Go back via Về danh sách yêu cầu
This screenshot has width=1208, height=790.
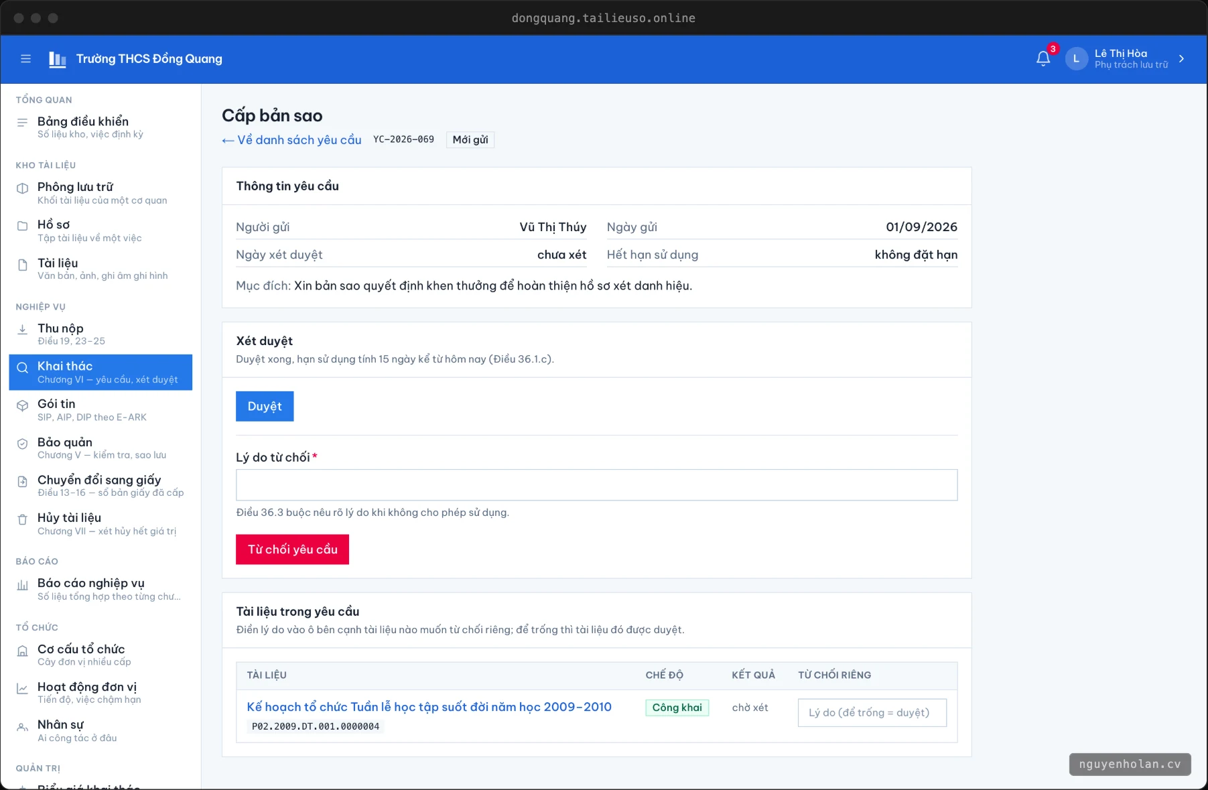pos(291,140)
